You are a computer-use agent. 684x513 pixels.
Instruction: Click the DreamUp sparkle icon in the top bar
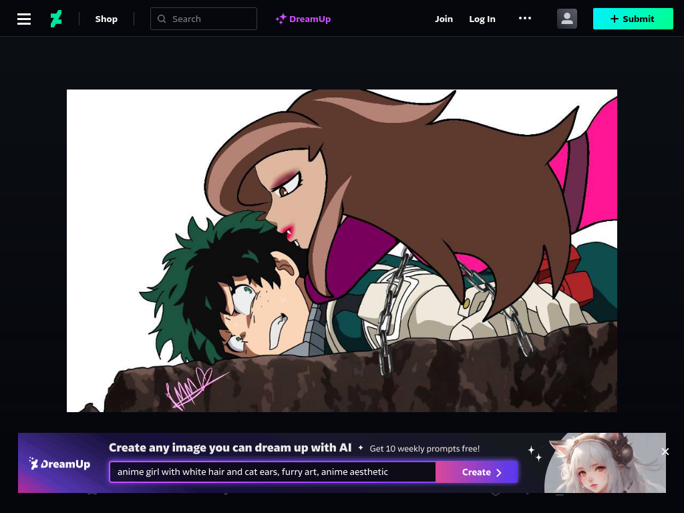coord(281,19)
